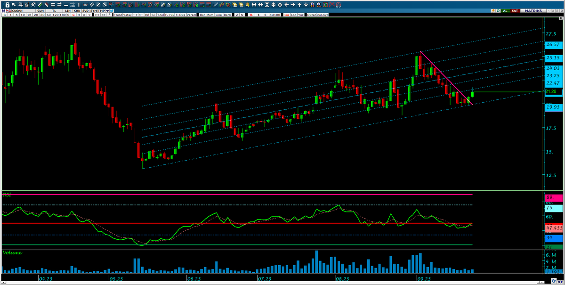This screenshot has height=285, width=565.
Task: Click the magnet snap icon
Action: click(x=339, y=5)
